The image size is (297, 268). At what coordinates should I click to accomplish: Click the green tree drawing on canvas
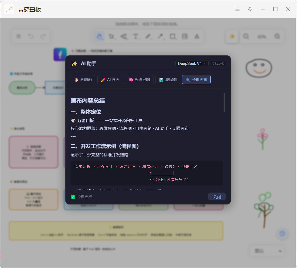click(264, 210)
